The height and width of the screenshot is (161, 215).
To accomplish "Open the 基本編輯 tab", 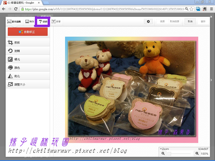I will 14,22.
